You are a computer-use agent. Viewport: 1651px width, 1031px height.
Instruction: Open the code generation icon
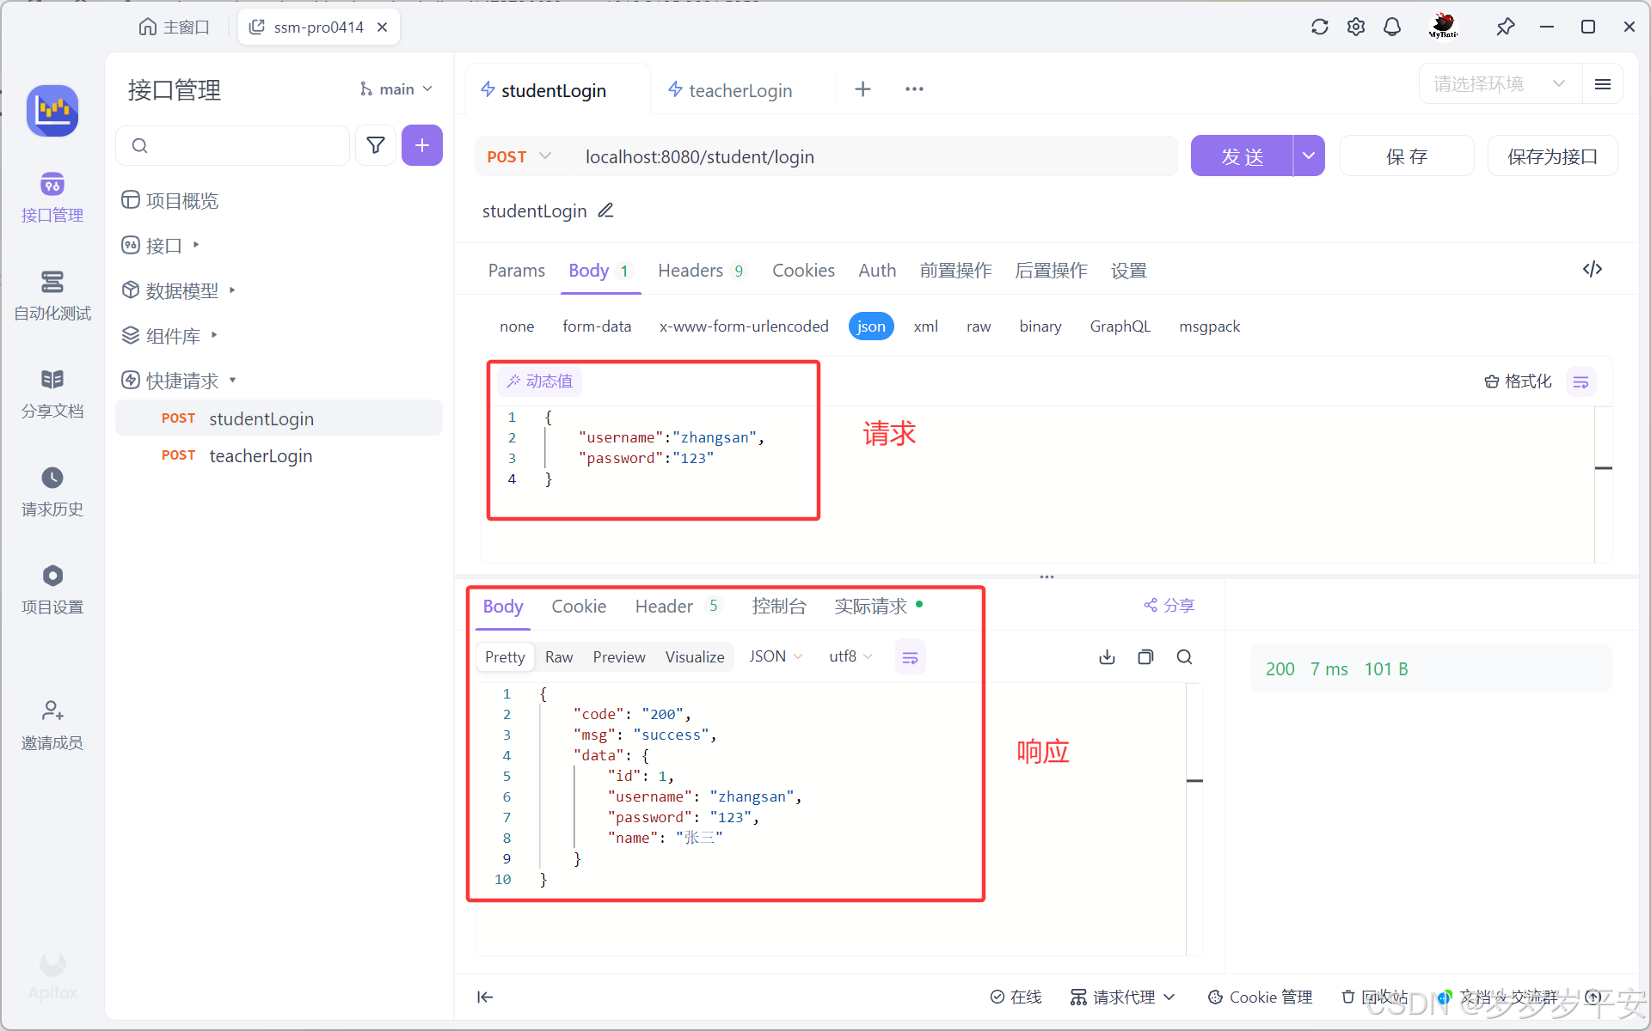pyautogui.click(x=1592, y=270)
